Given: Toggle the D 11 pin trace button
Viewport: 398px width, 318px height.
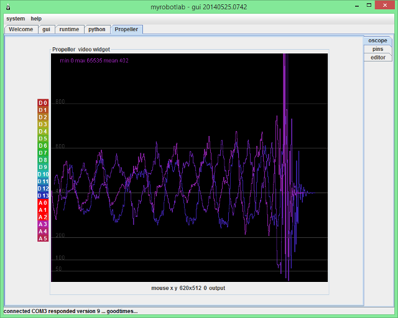Looking at the screenshot, I should click(x=43, y=181).
